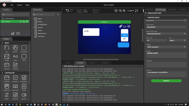Click Initial actions entry

click(x=15, y=19)
